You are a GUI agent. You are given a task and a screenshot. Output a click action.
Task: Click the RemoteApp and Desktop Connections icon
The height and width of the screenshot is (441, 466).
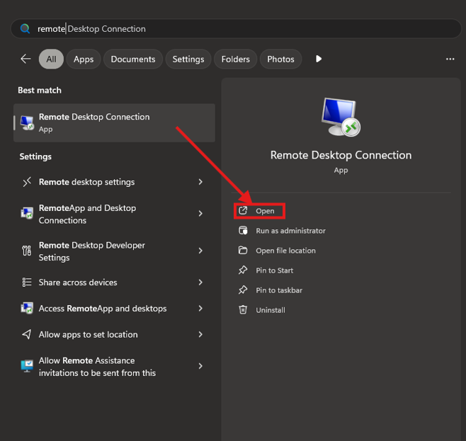coord(27,213)
